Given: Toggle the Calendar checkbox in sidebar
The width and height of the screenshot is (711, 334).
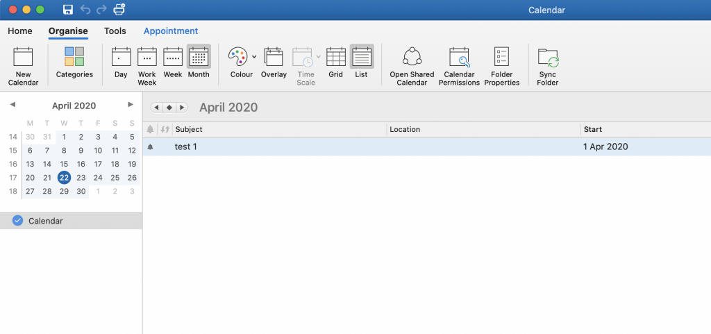Looking at the screenshot, I should point(17,221).
